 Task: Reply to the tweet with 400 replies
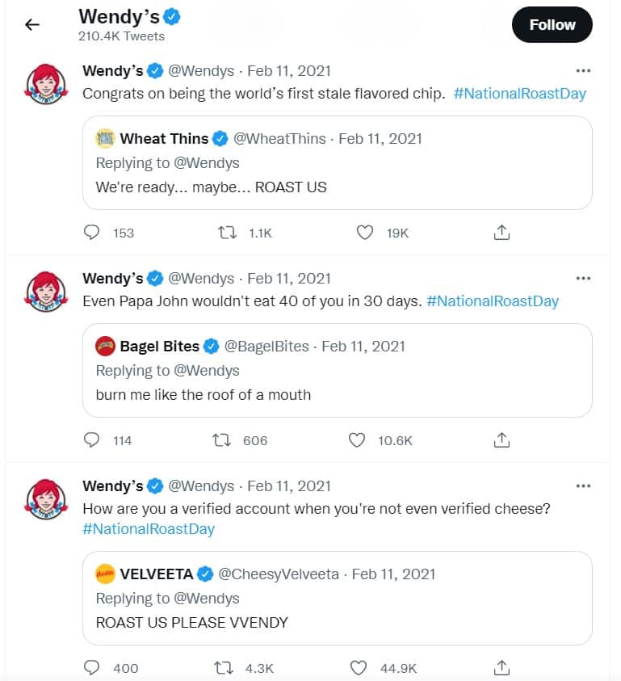point(91,667)
